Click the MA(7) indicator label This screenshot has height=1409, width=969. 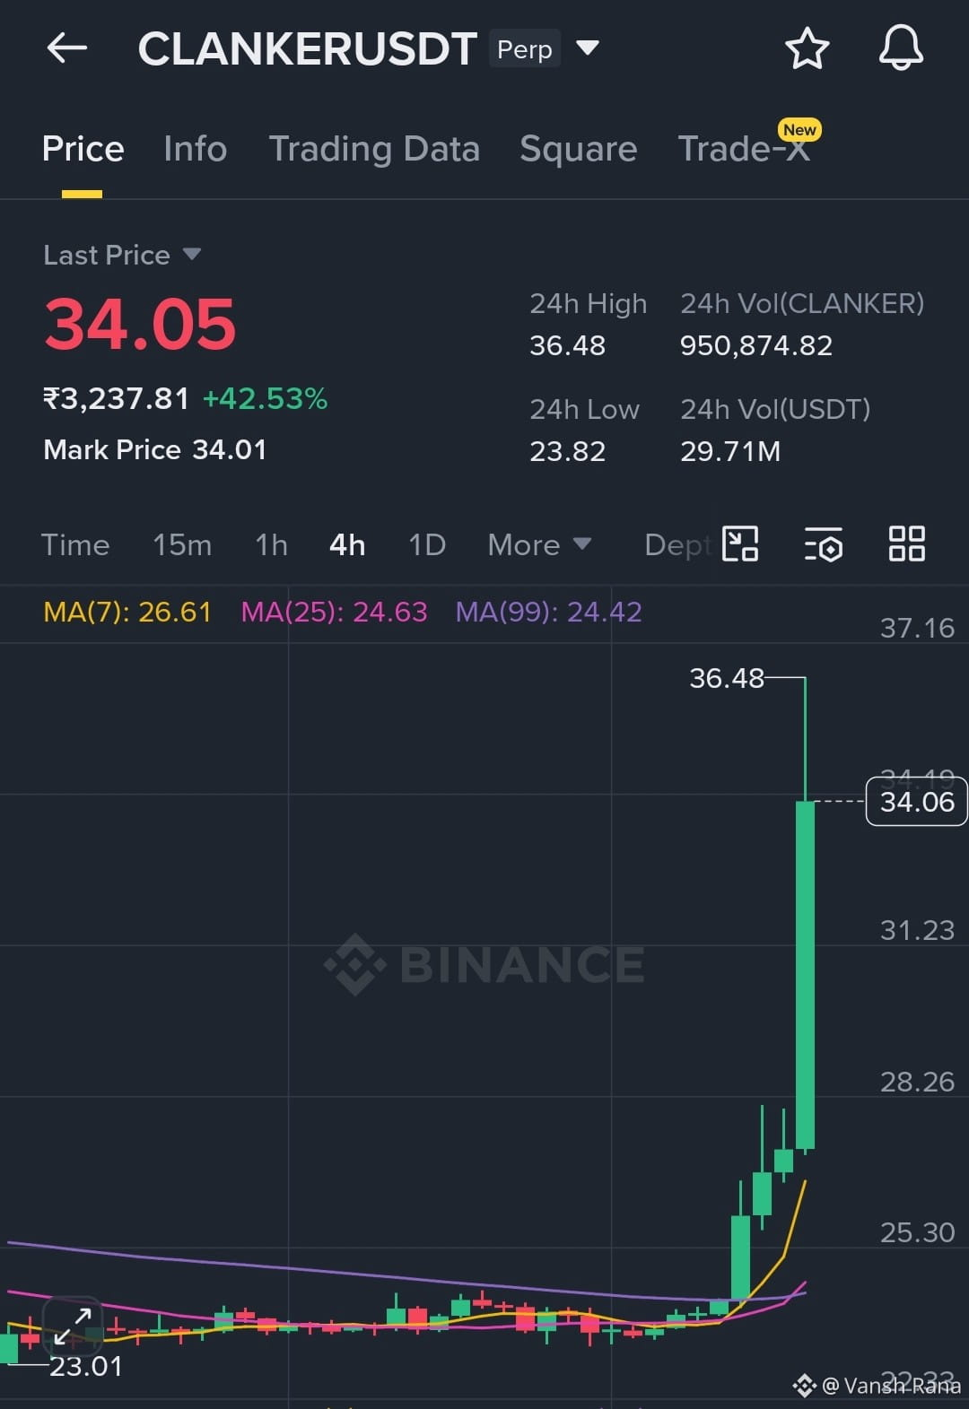pos(127,612)
